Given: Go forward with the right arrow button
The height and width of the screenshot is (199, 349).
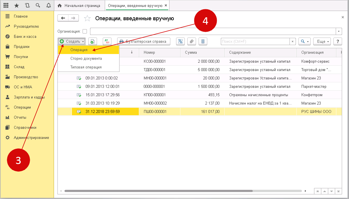Looking at the screenshot, I should [x=73, y=18].
